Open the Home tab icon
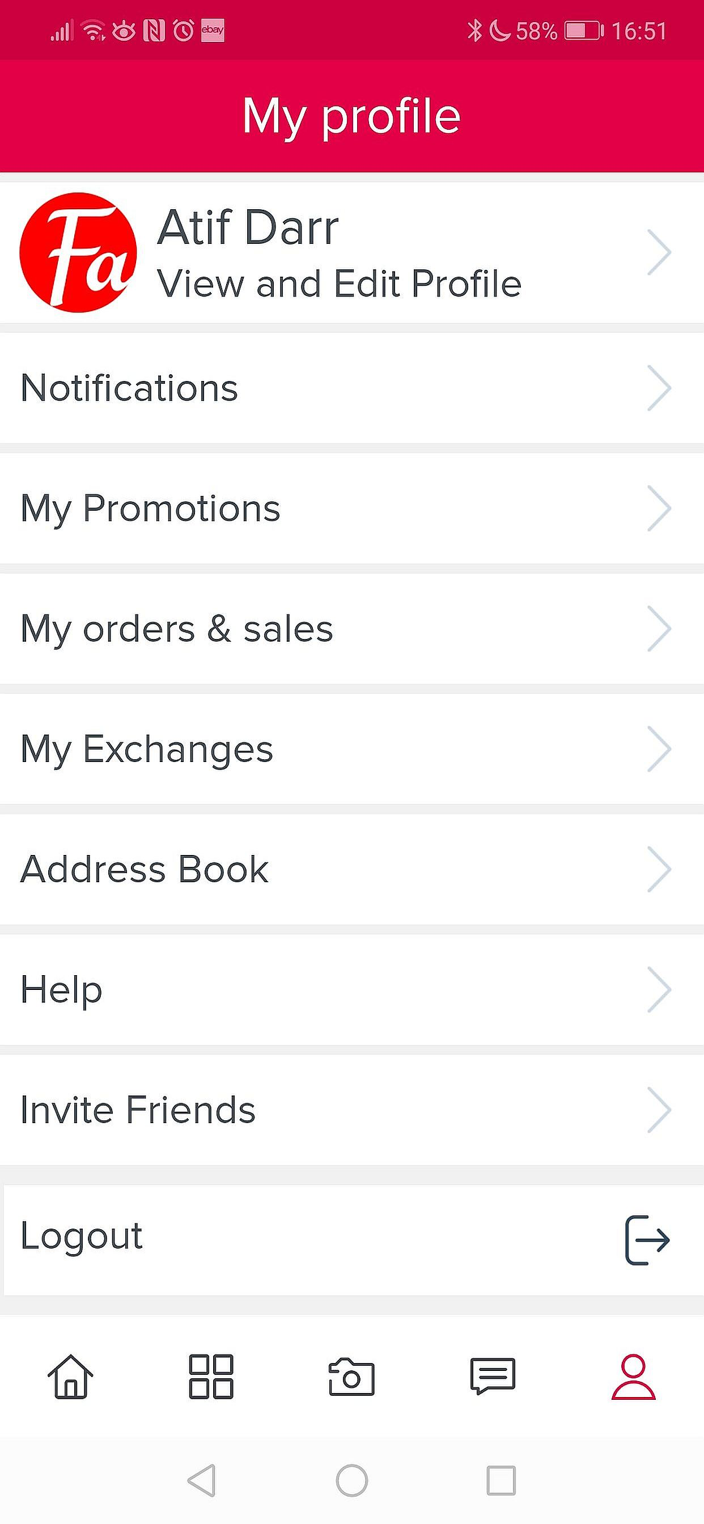 [x=70, y=1376]
